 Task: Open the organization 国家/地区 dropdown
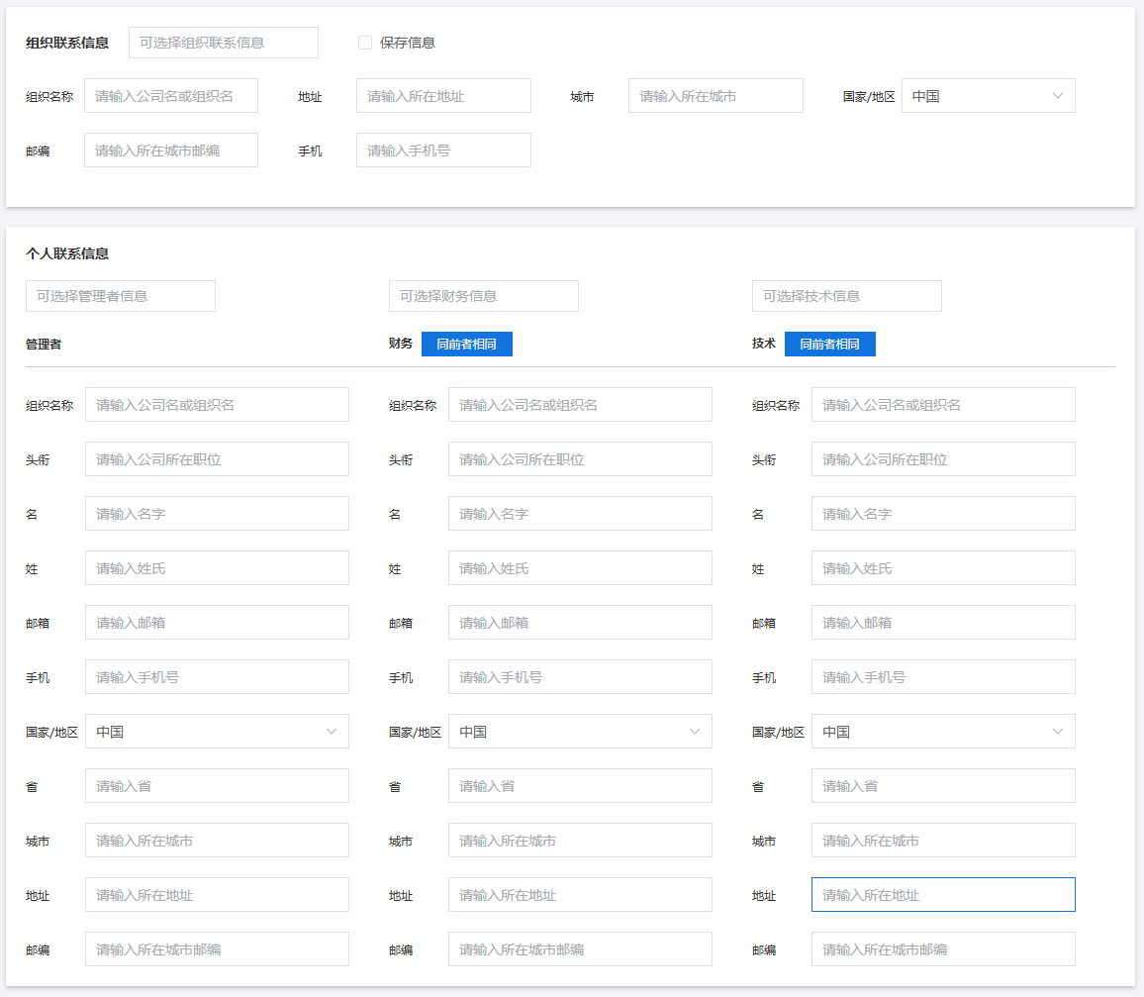tap(988, 96)
